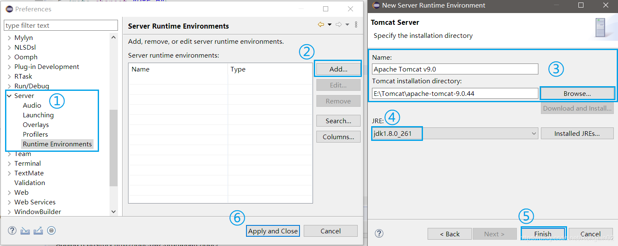Click the preferences tree scrollbar thumb

coord(113,148)
